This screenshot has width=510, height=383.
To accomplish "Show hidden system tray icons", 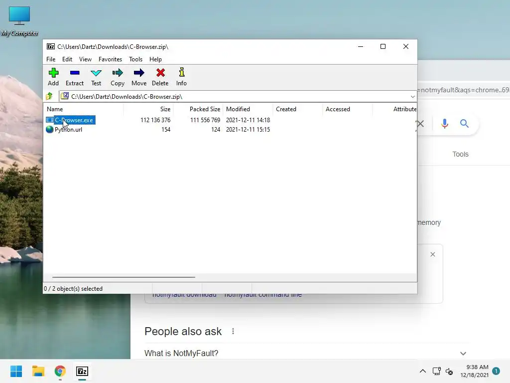I will pyautogui.click(x=422, y=371).
